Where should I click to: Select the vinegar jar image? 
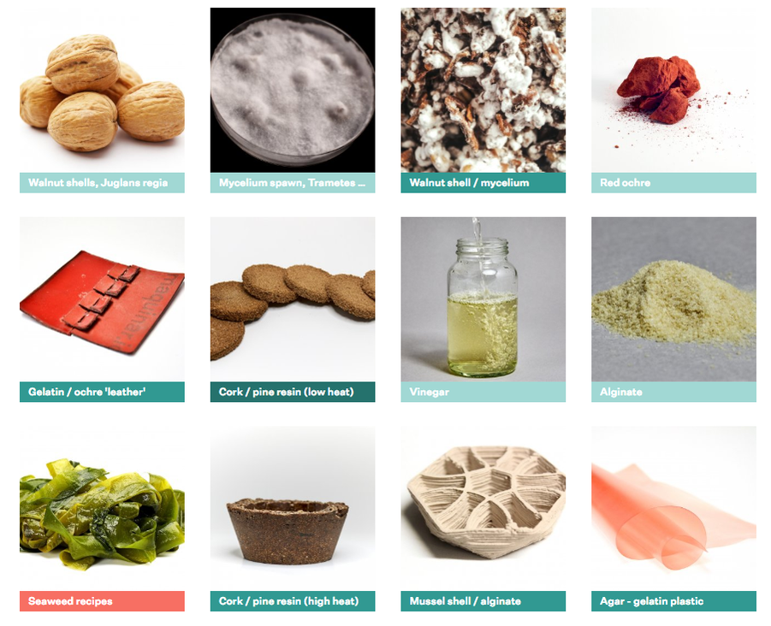coord(483,299)
